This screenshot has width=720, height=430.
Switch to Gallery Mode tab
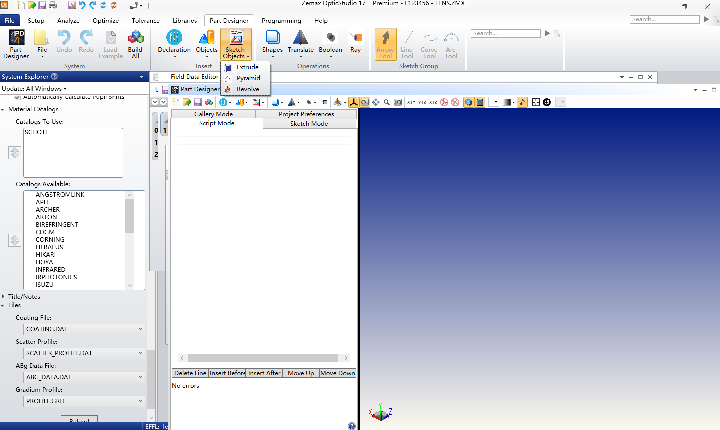tap(213, 114)
